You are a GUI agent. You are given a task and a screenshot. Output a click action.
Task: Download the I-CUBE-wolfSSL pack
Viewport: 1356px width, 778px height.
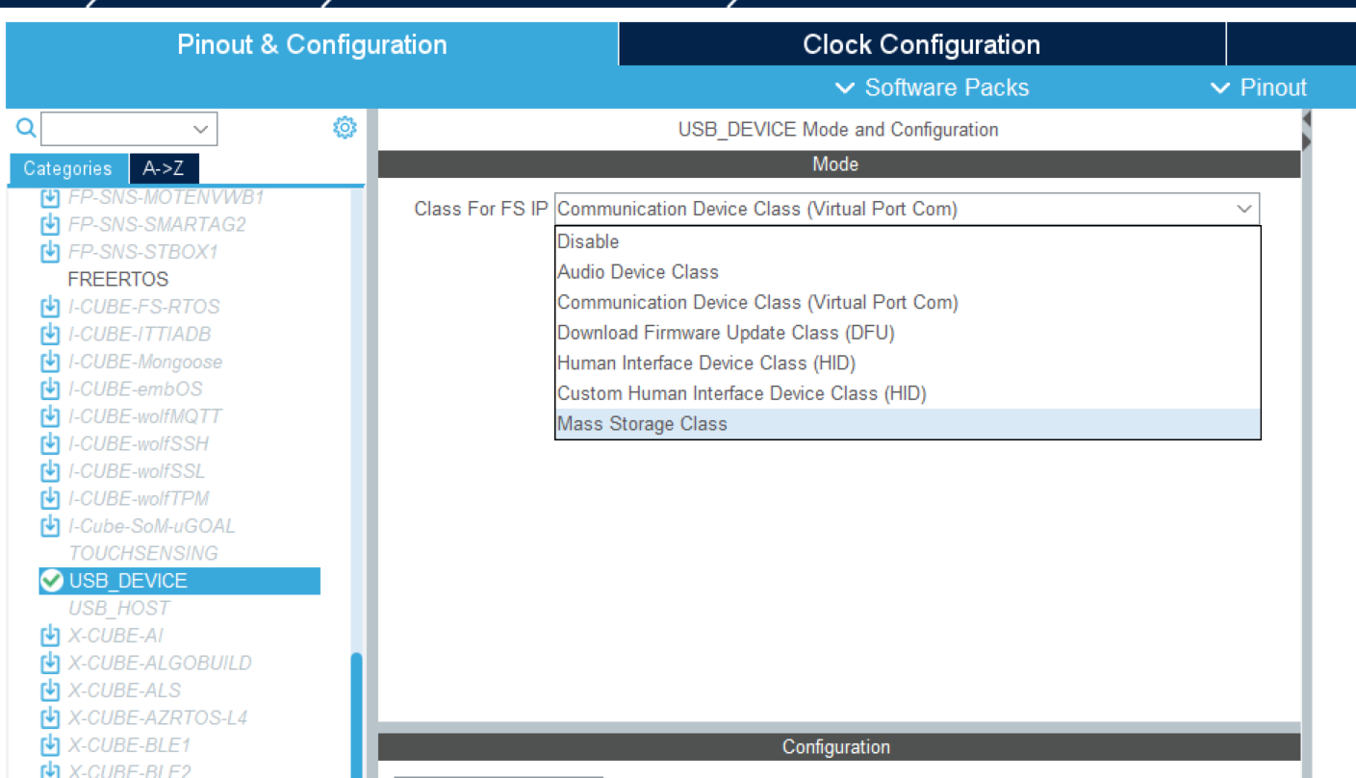49,470
